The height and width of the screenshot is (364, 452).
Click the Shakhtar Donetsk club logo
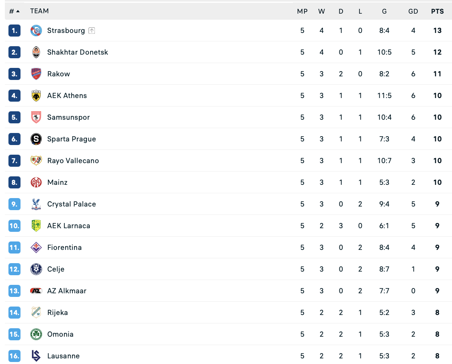[x=36, y=52]
